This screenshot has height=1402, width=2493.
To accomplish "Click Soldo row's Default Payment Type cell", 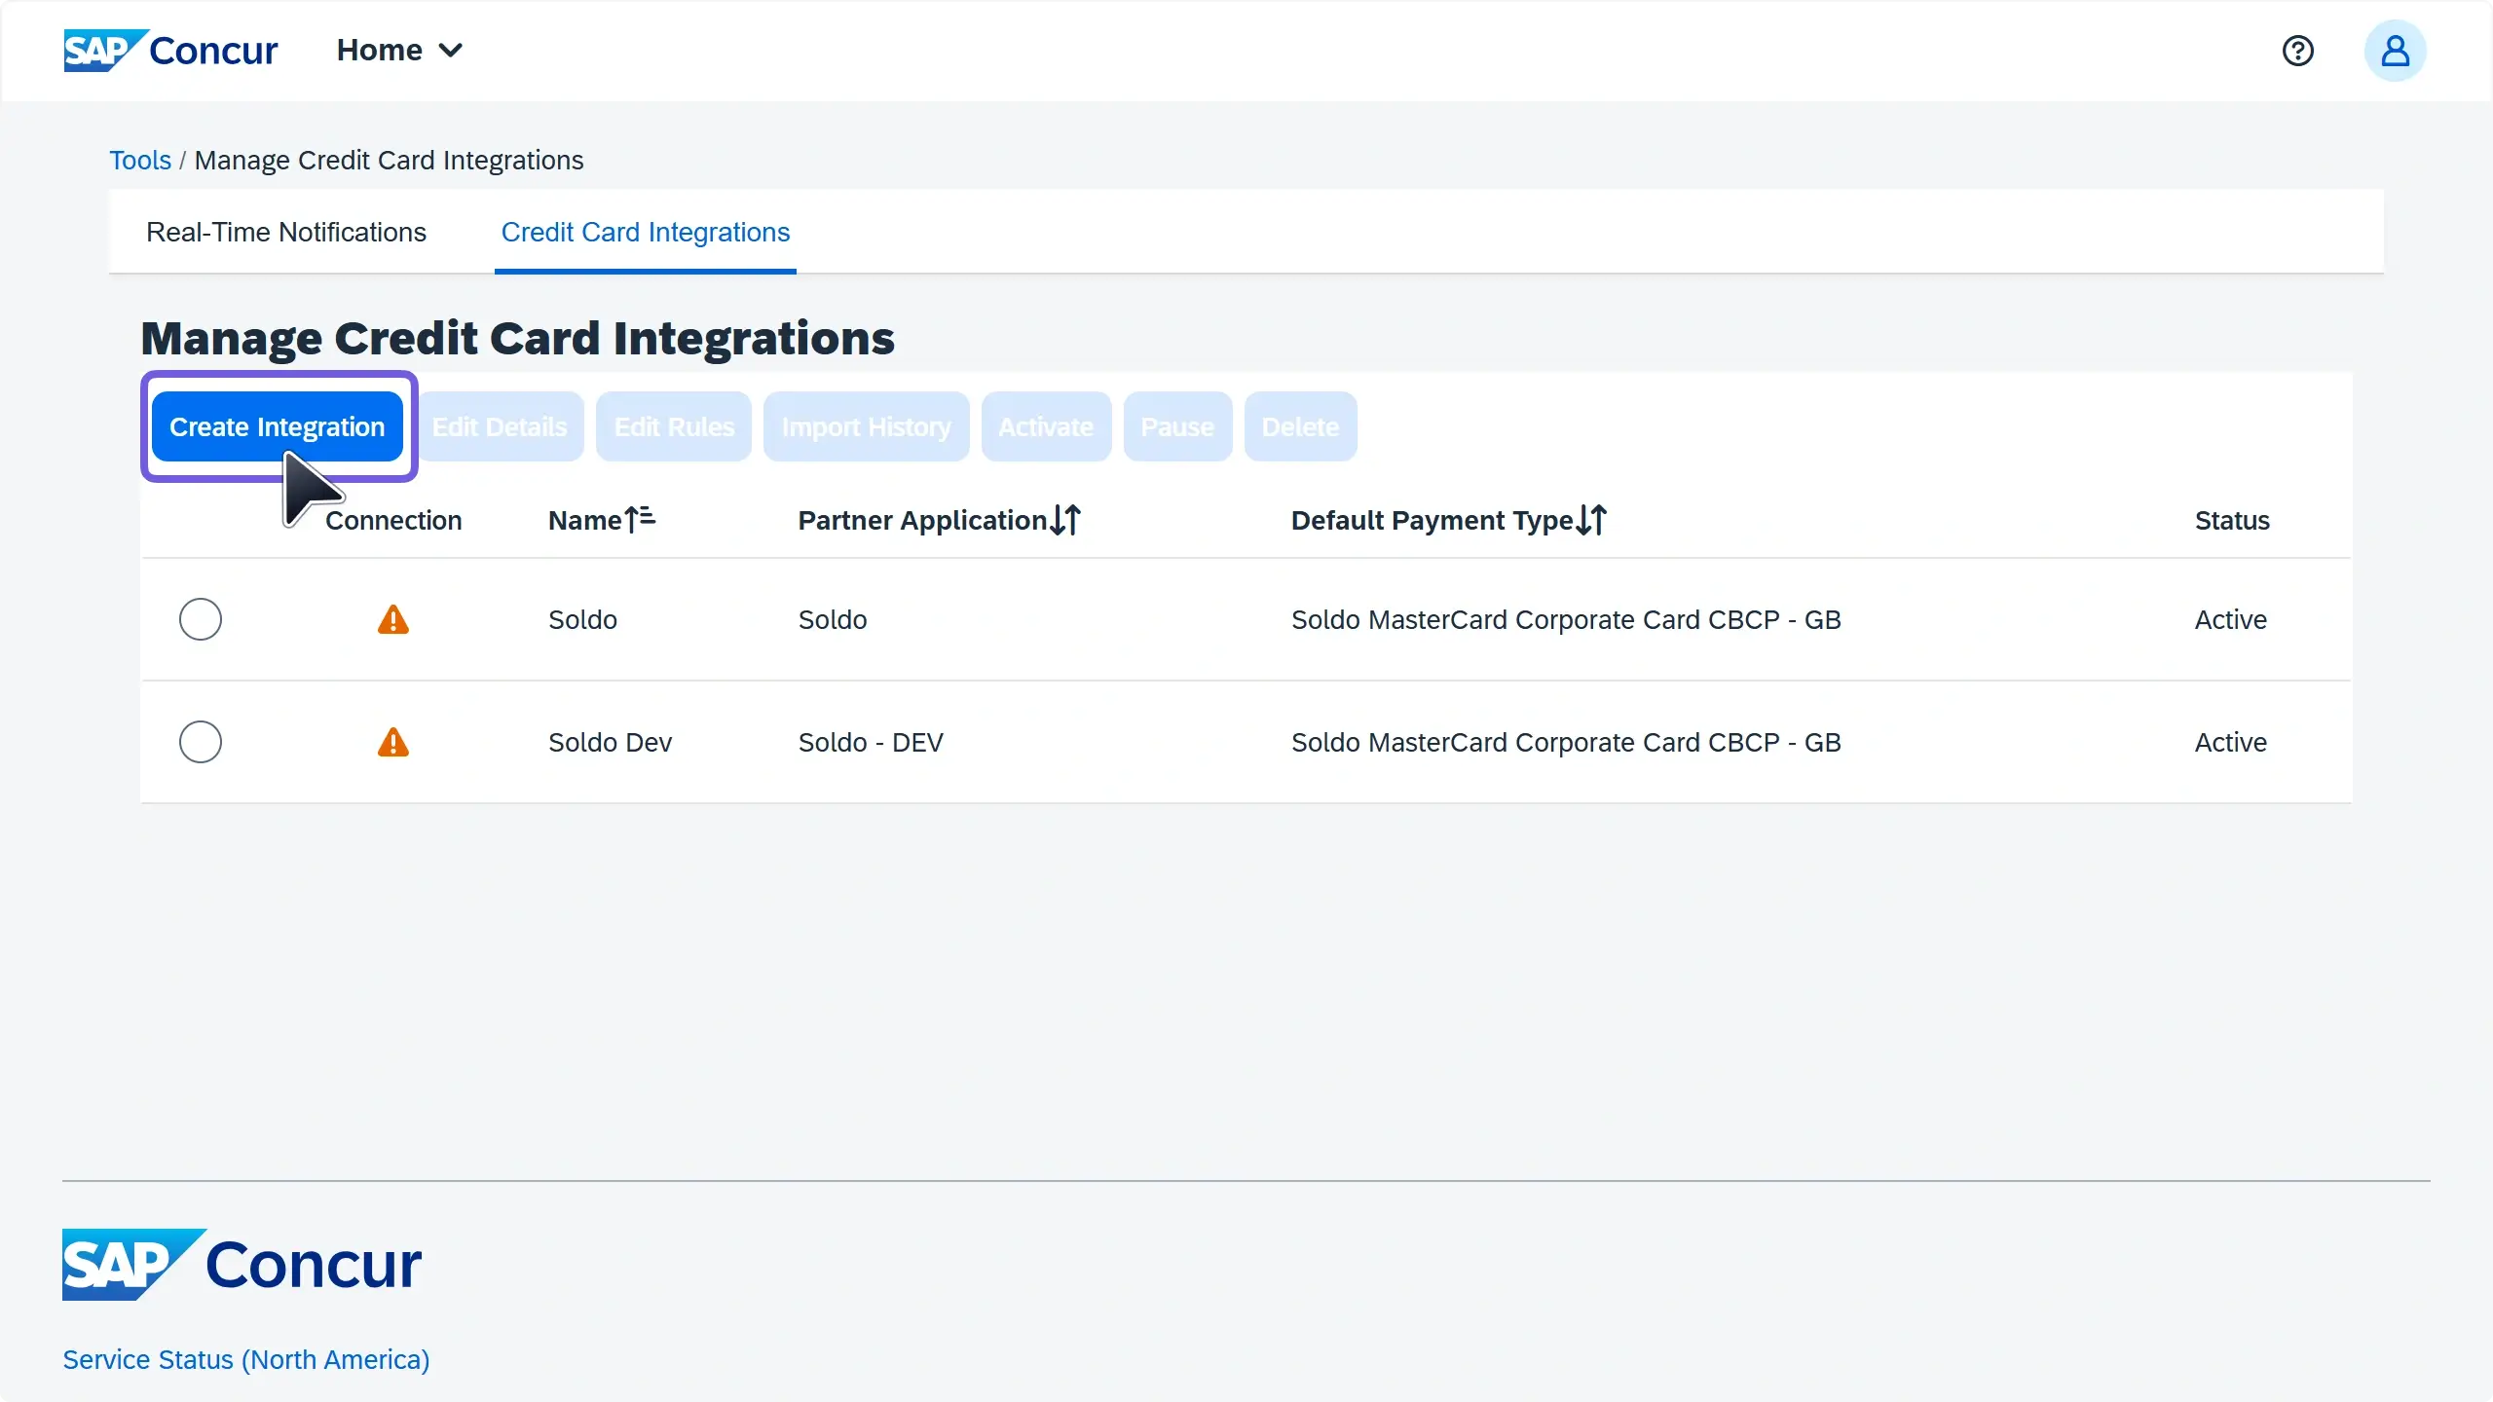I will point(1566,619).
